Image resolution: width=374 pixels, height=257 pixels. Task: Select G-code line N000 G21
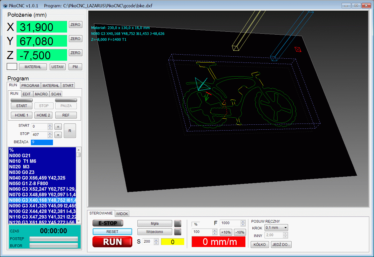(x=42, y=156)
